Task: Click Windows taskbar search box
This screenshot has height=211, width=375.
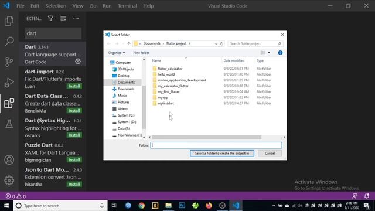Action: click(60, 206)
